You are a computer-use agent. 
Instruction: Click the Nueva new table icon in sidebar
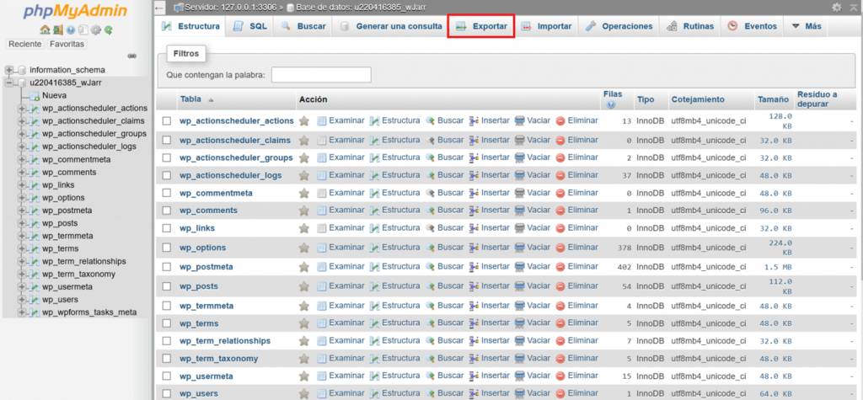tap(34, 96)
